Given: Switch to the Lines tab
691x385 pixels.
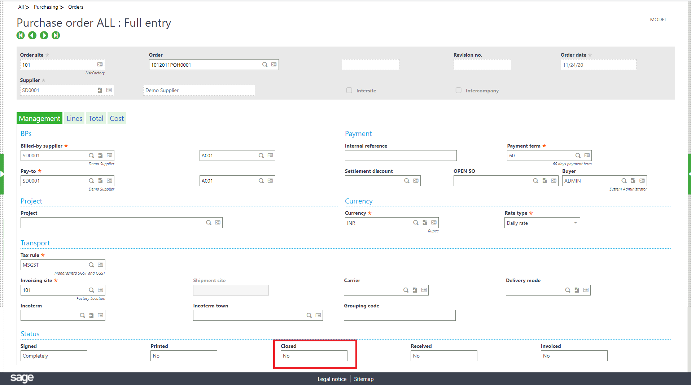Looking at the screenshot, I should [x=74, y=118].
